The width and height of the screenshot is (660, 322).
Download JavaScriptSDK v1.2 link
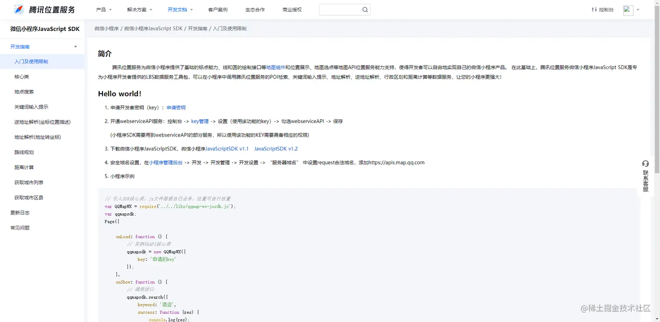[276, 149]
